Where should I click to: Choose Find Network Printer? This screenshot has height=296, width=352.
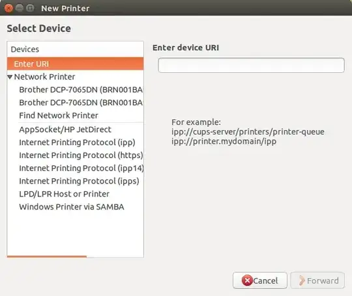59,115
